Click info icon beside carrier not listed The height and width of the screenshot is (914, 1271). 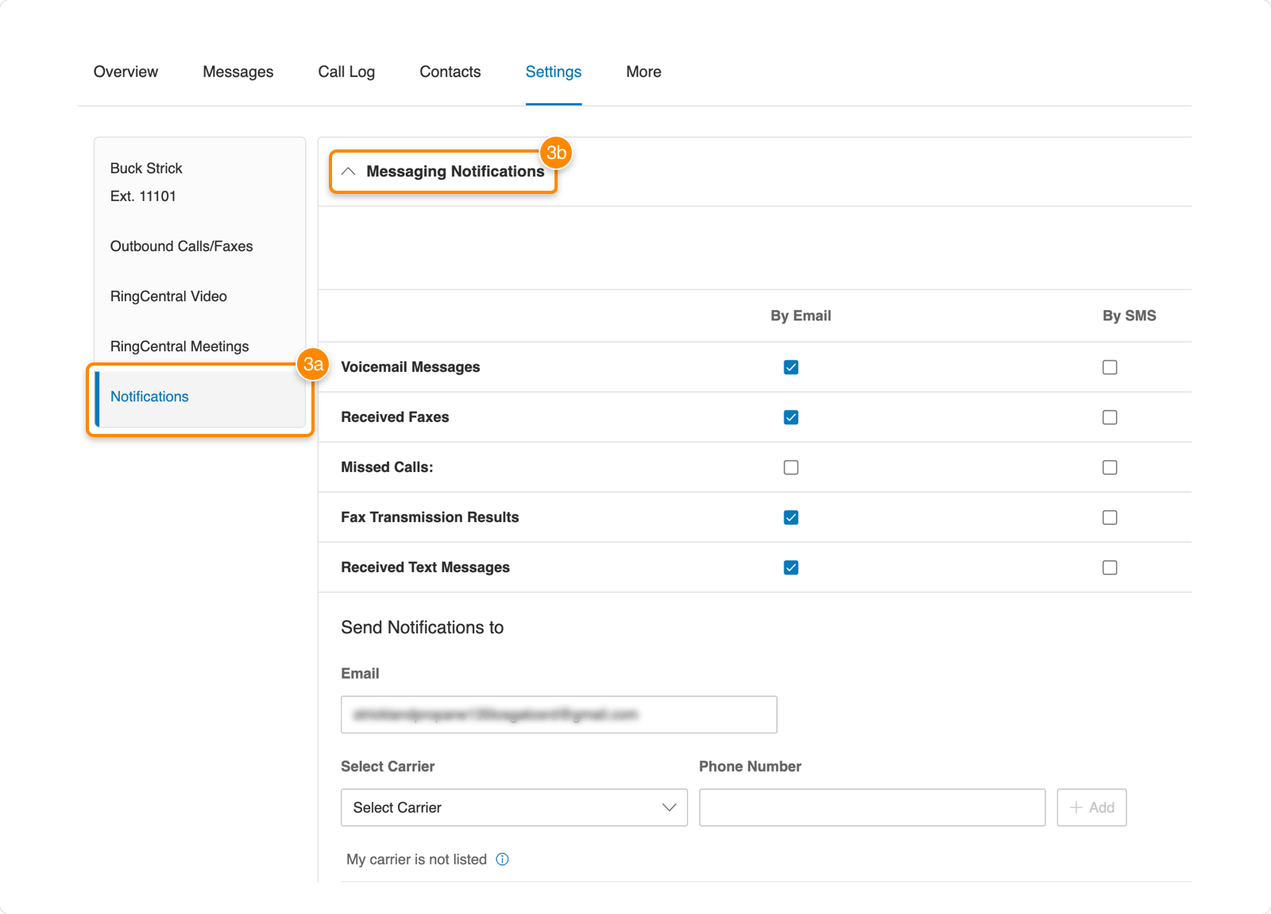pyautogui.click(x=502, y=859)
